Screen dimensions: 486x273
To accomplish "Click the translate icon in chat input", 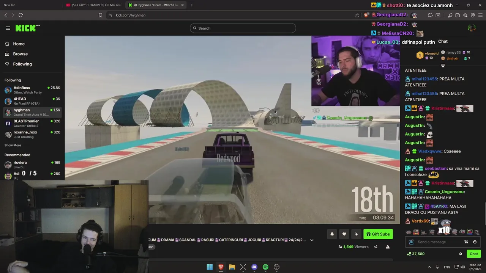I will pos(466,242).
